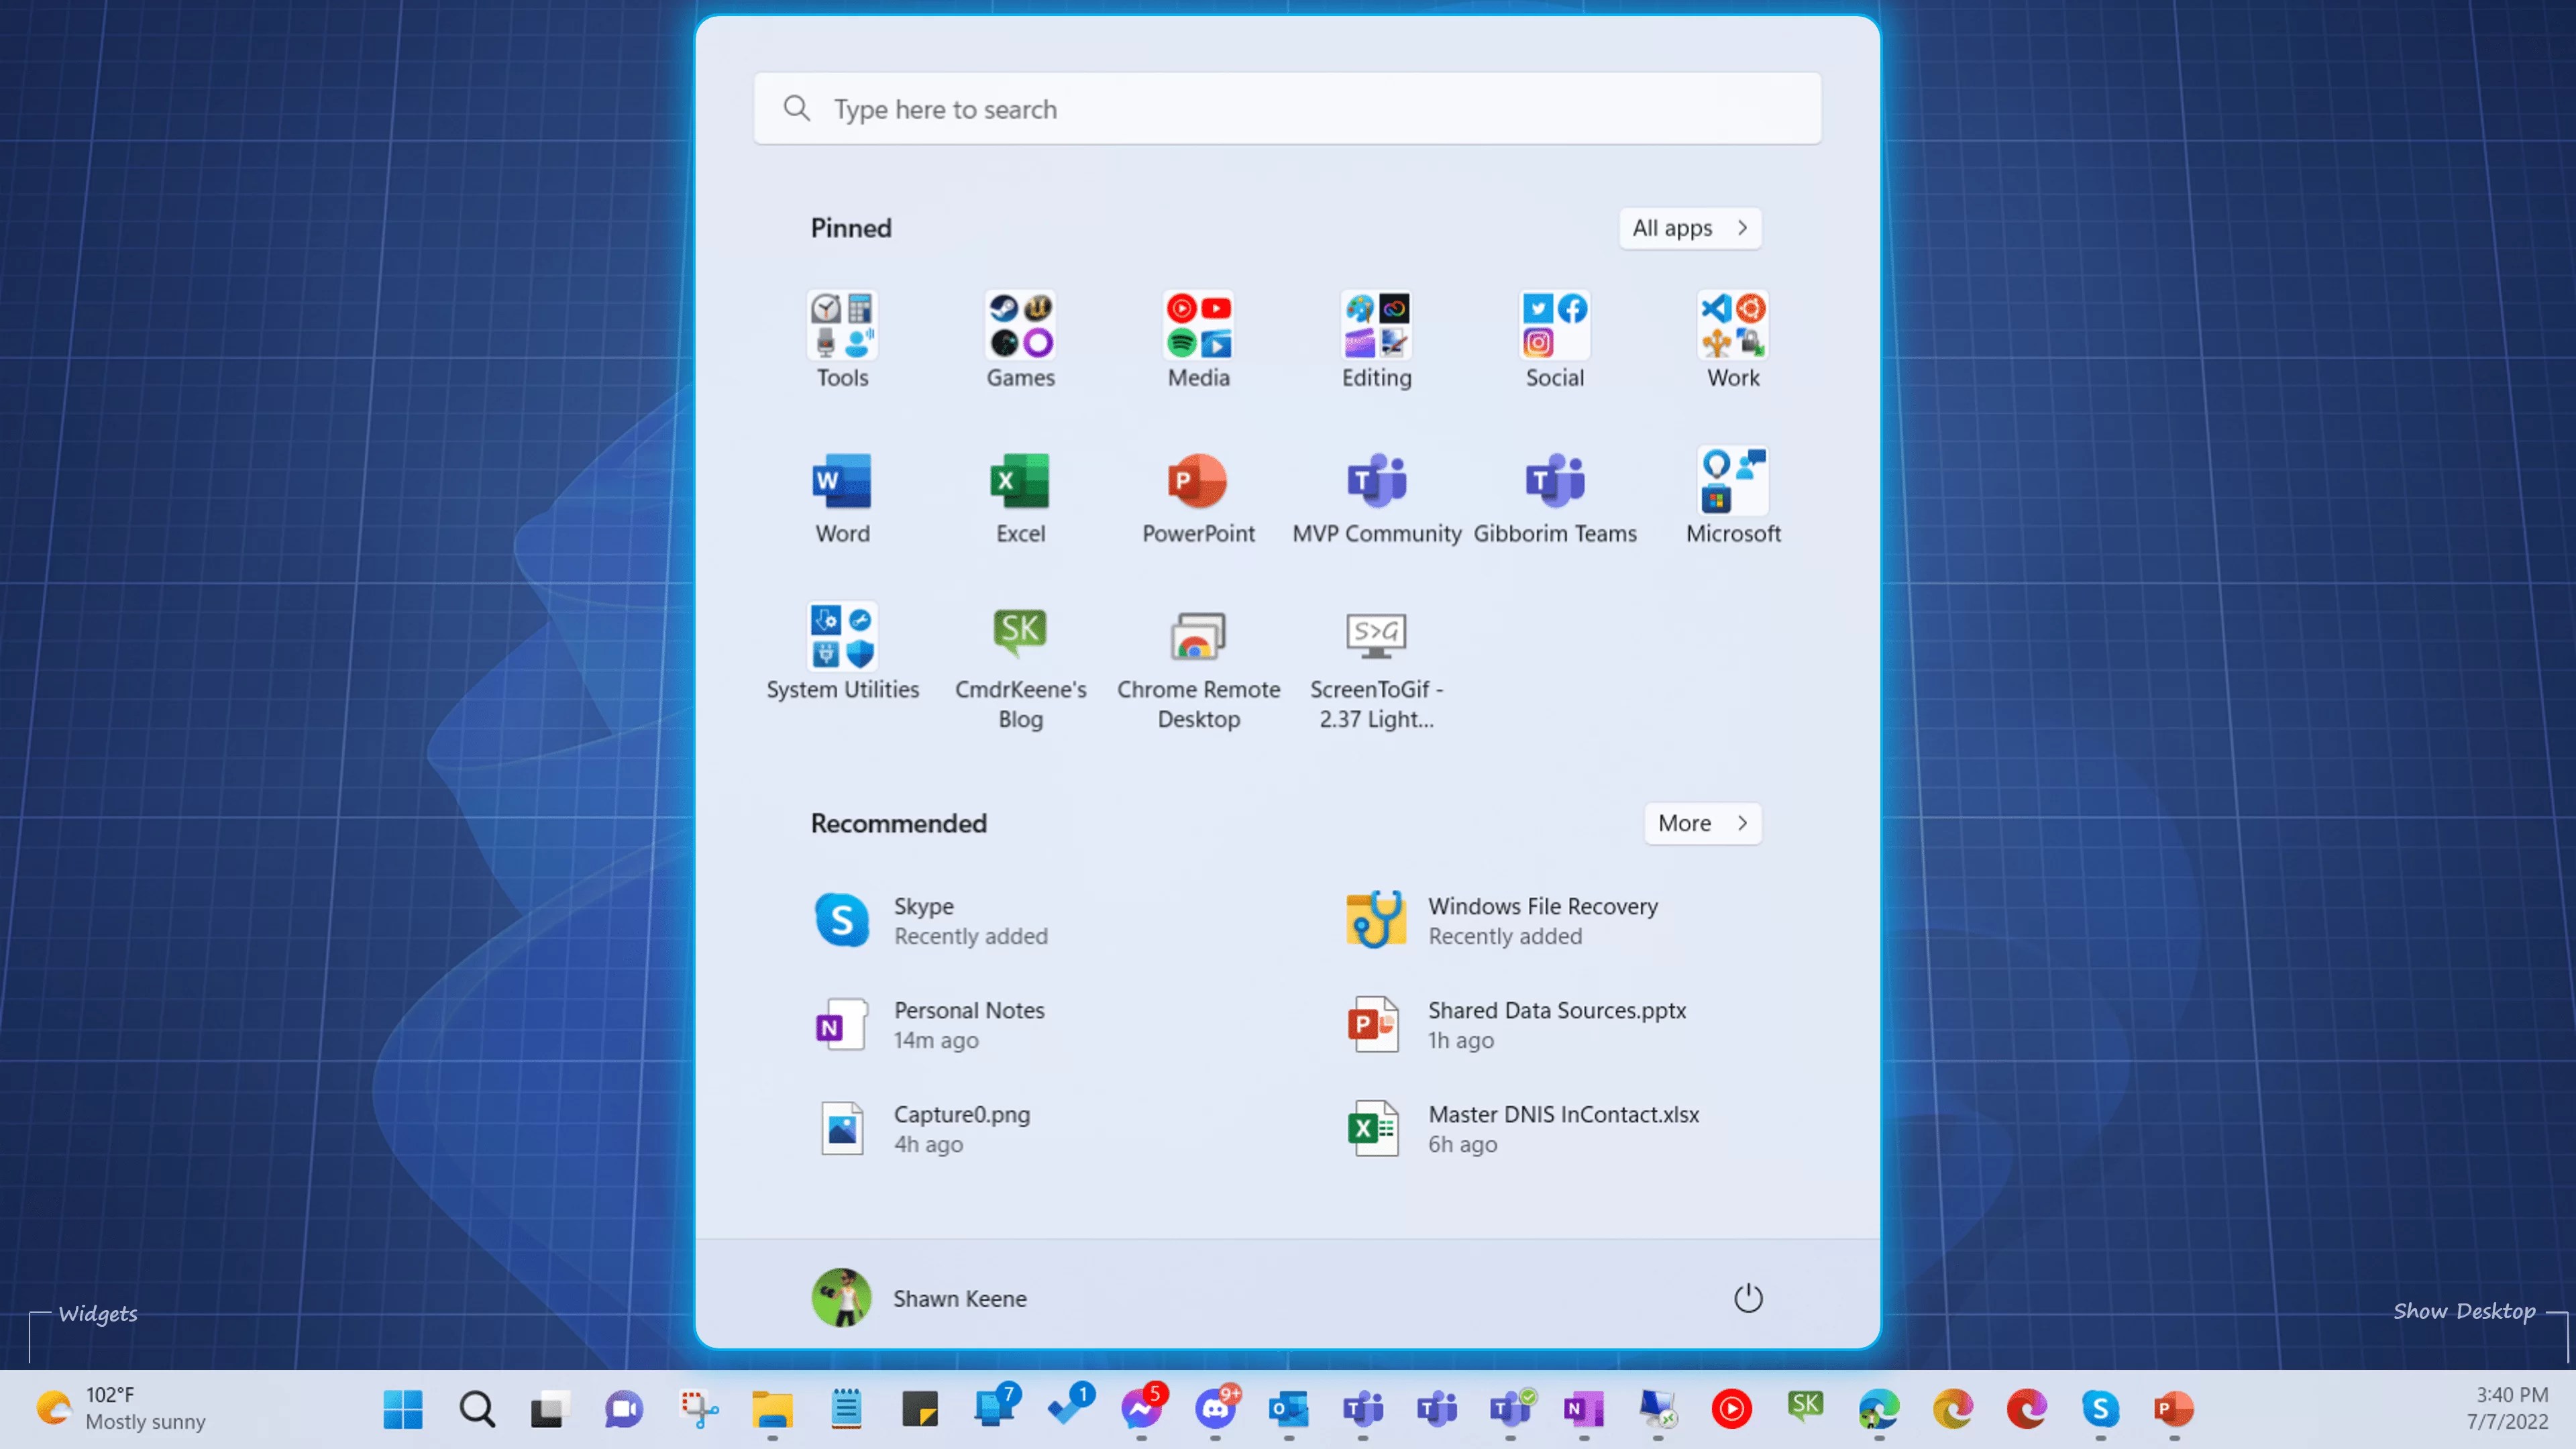Viewport: 2576px width, 1449px height.
Task: Open Shared Data Sources.pptx file
Action: [x=1555, y=1024]
